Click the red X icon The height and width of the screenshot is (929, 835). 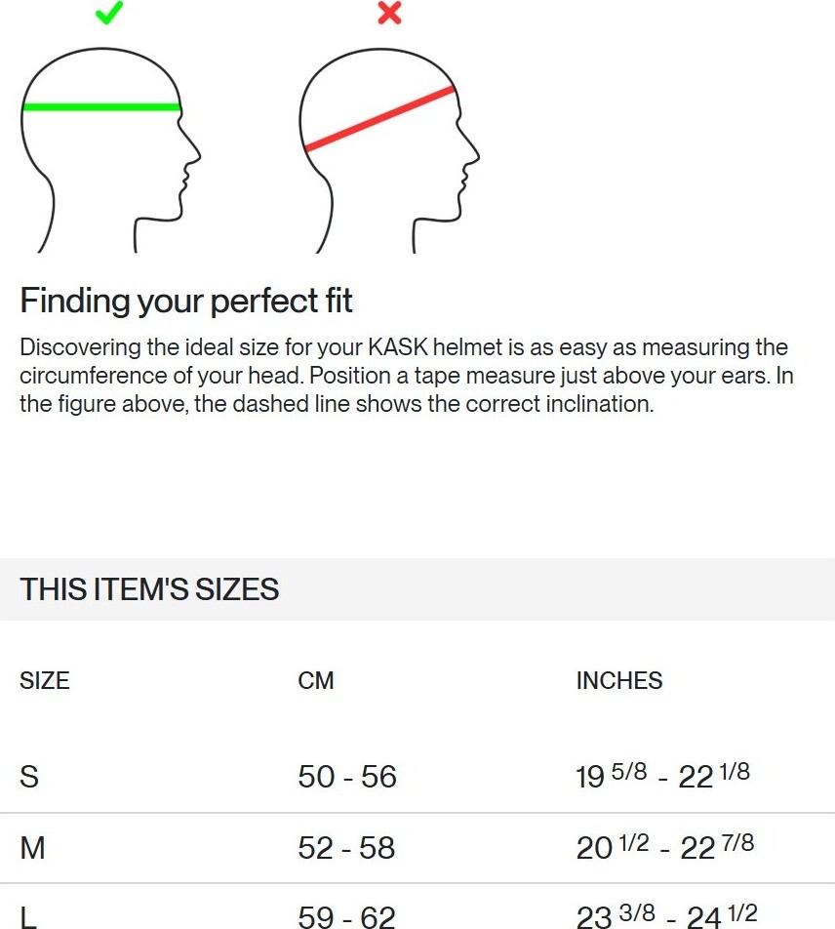pos(389,13)
